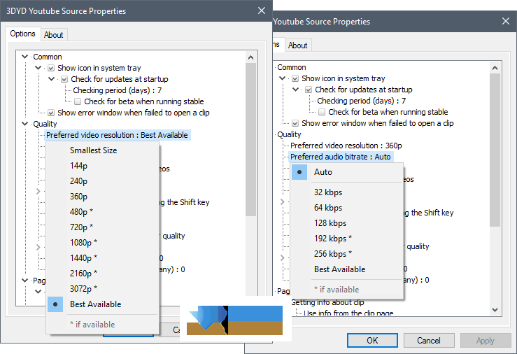Open Preferred audio bitrate Auto dropdown
The width and height of the screenshot is (517, 354).
coord(341,157)
